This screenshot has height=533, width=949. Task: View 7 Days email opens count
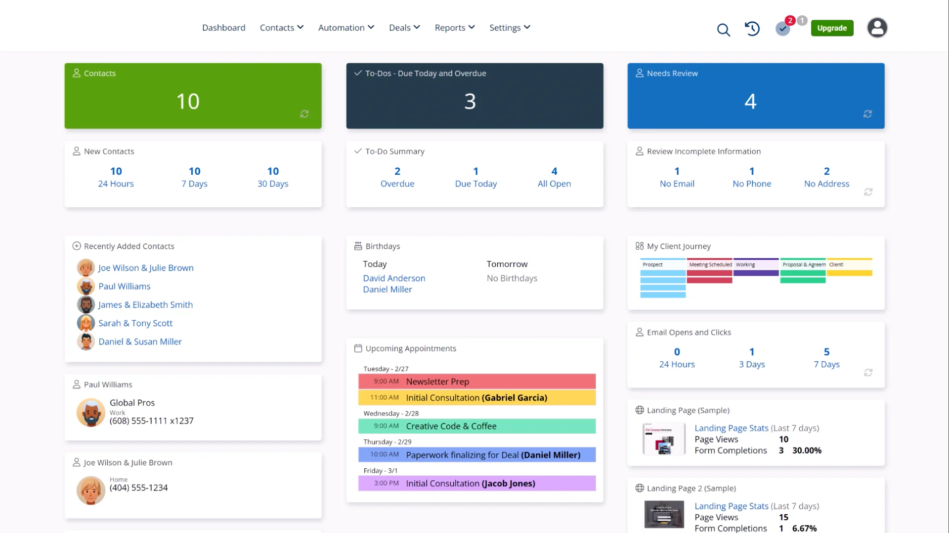tap(826, 358)
